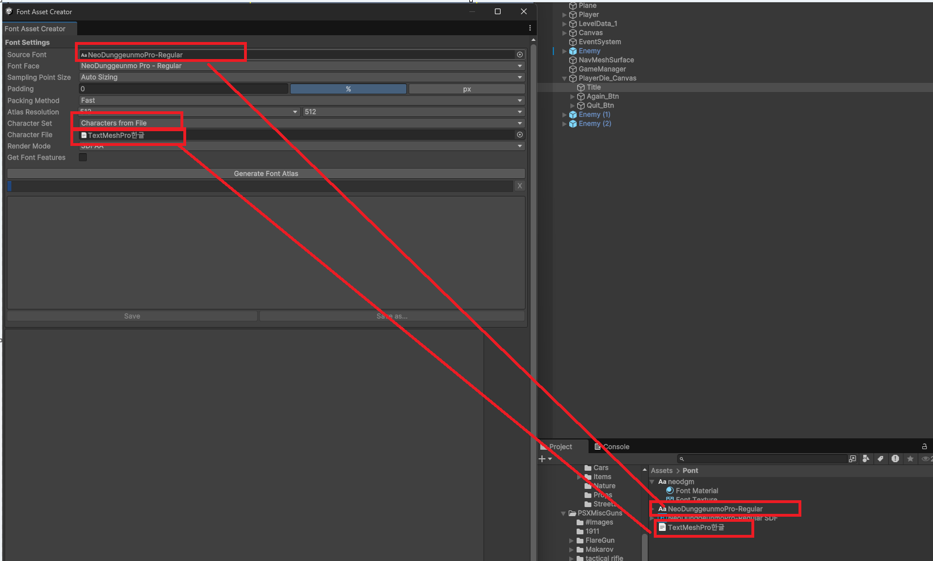Expand the Again_Btn hierarchy node
The height and width of the screenshot is (561, 933).
tap(572, 97)
